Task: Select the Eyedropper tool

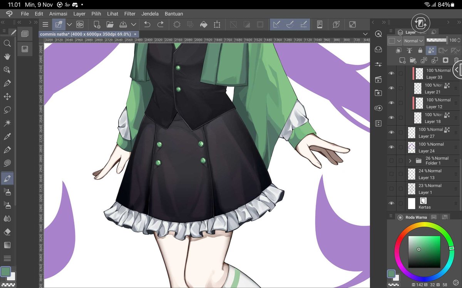Action: pos(7,137)
